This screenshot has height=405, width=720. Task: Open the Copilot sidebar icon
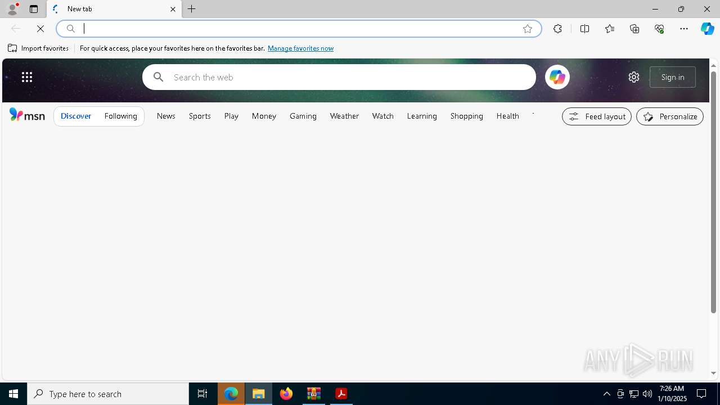pos(708,29)
